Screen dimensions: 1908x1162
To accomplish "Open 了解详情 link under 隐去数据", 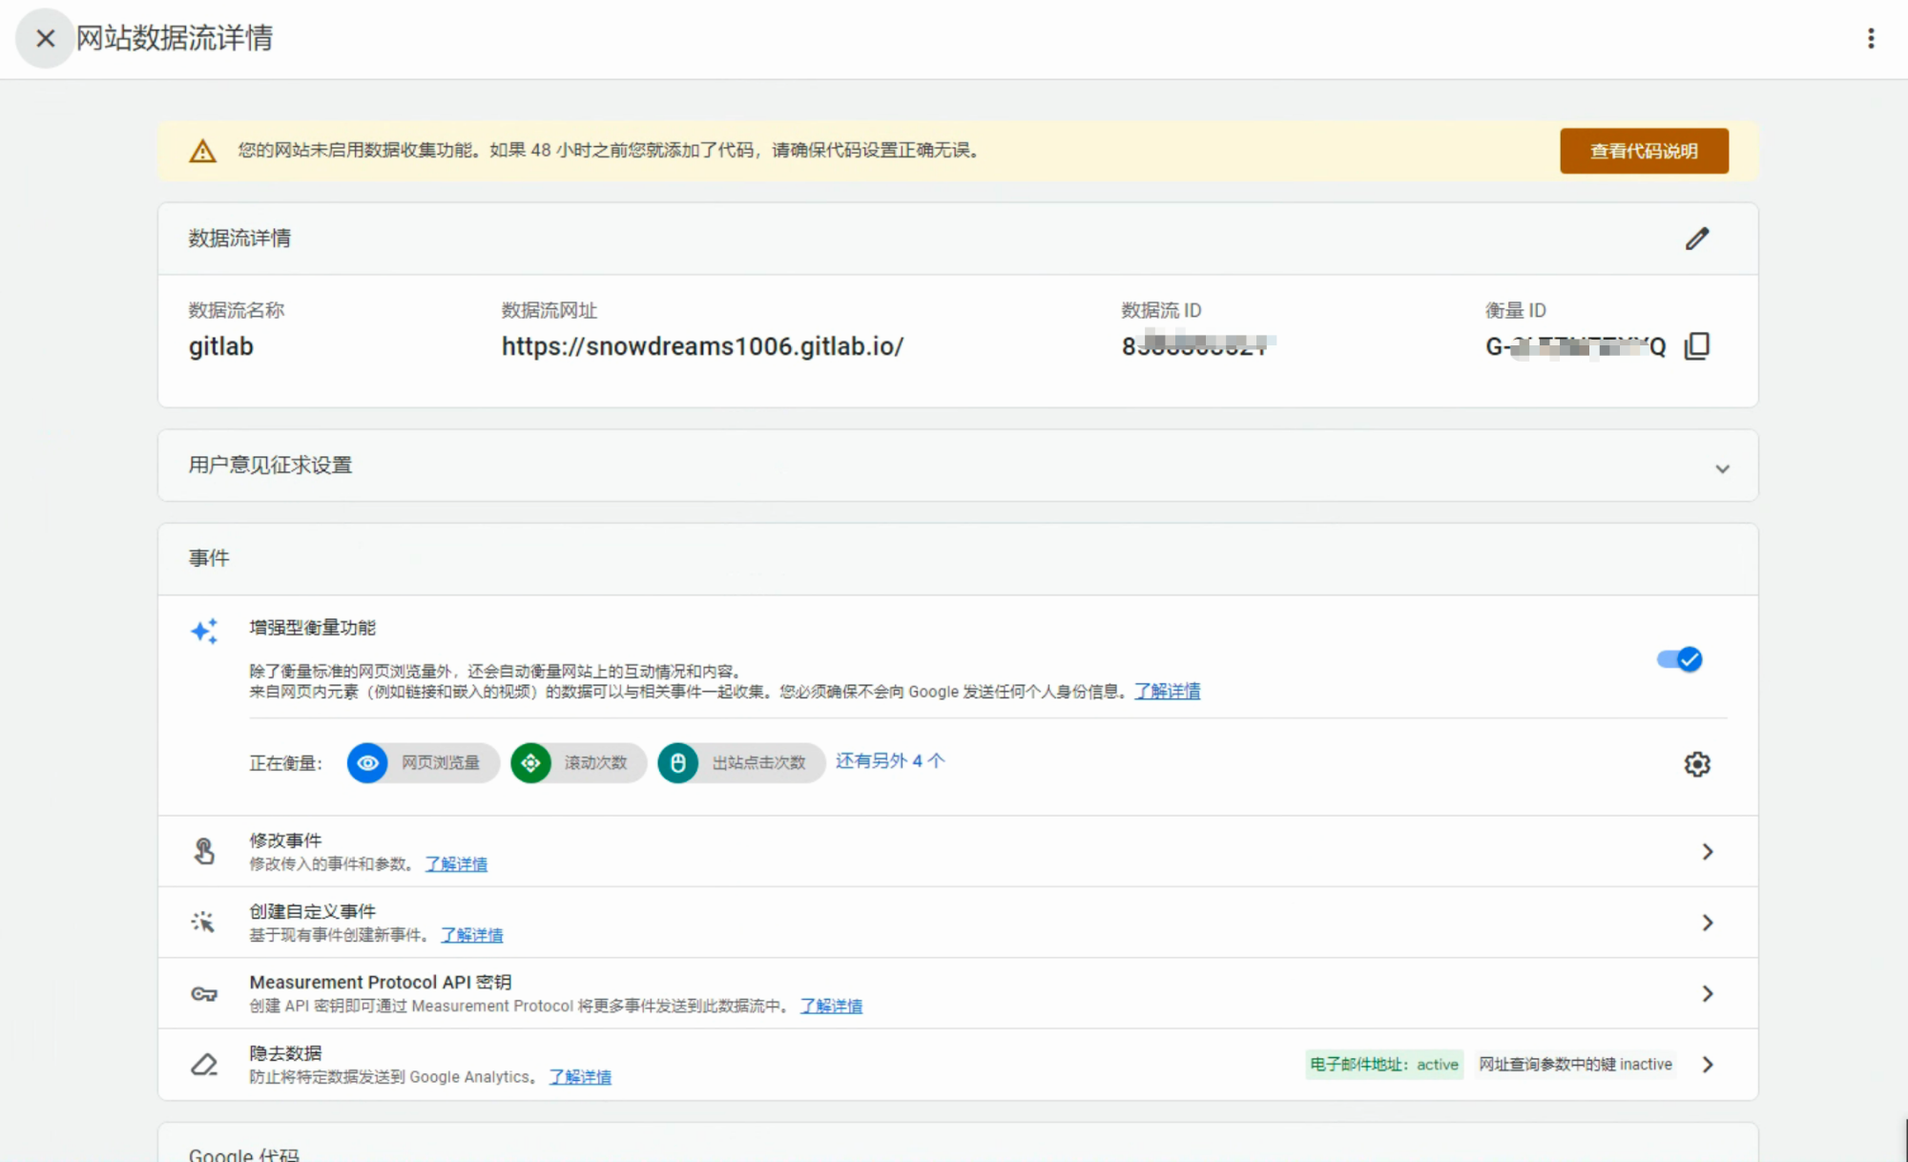I will pos(580,1076).
